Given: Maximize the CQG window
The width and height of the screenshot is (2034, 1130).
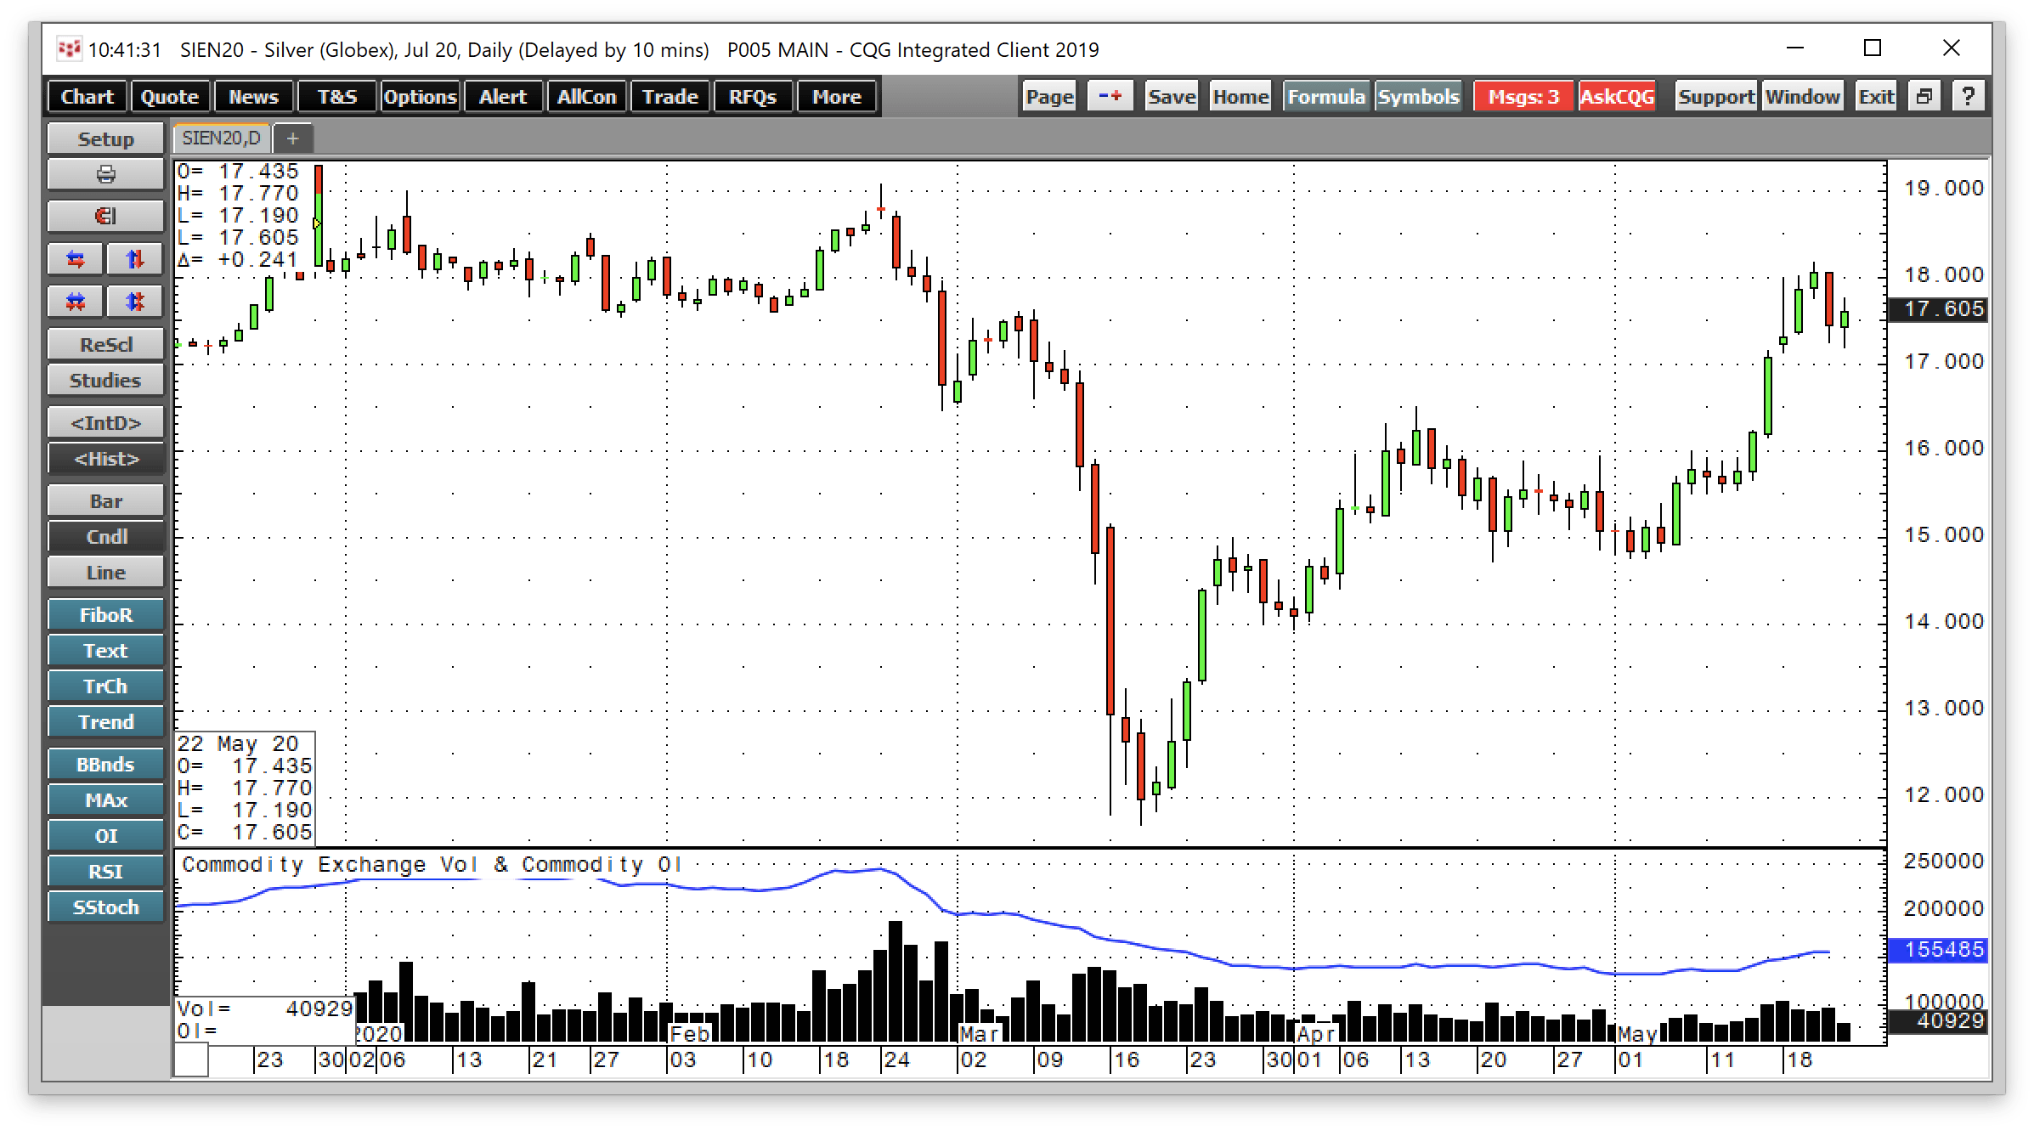Looking at the screenshot, I should tap(1873, 48).
